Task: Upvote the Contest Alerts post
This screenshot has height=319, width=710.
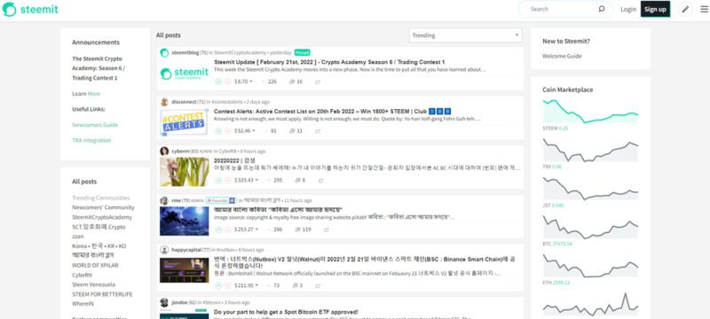Action: point(218,131)
